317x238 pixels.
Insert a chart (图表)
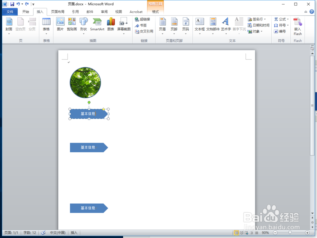click(111, 24)
